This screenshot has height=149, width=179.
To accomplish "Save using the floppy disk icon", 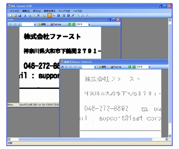I will (20, 16).
